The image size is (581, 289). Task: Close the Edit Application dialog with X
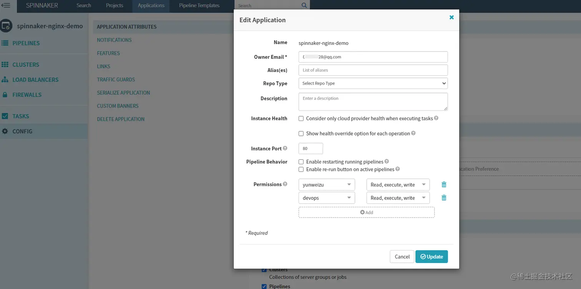click(452, 17)
